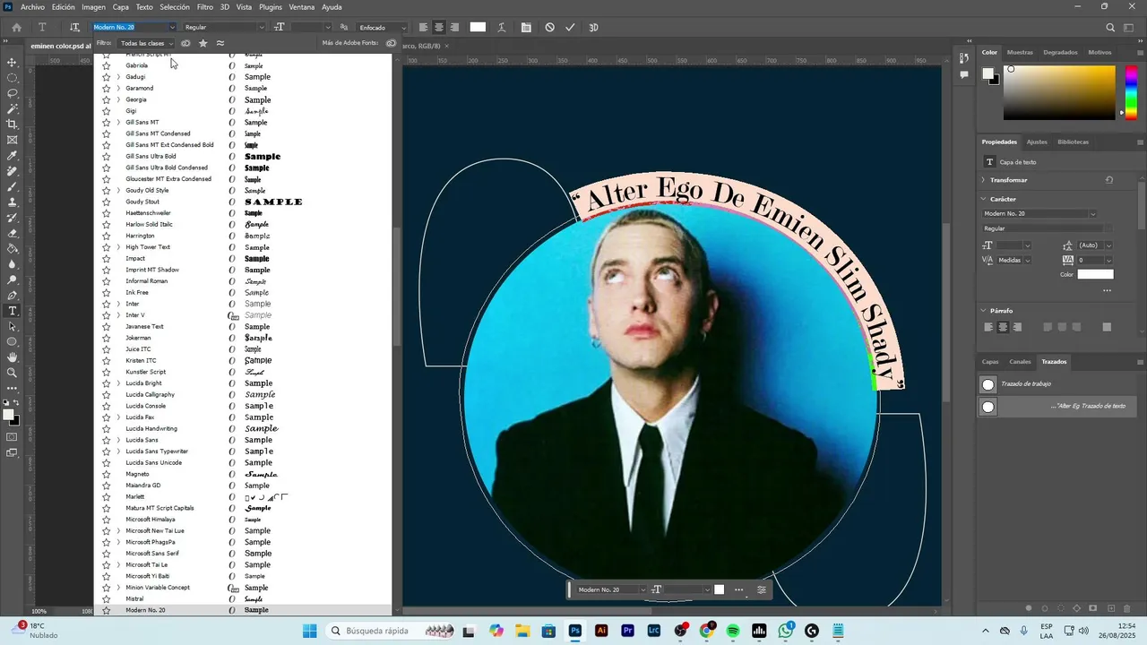This screenshot has height=645, width=1147.
Task: Align text right in options bar
Action: 454,27
